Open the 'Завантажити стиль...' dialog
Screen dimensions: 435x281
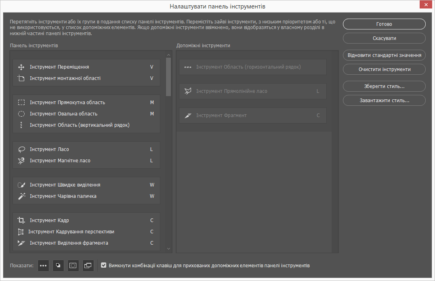[384, 100]
